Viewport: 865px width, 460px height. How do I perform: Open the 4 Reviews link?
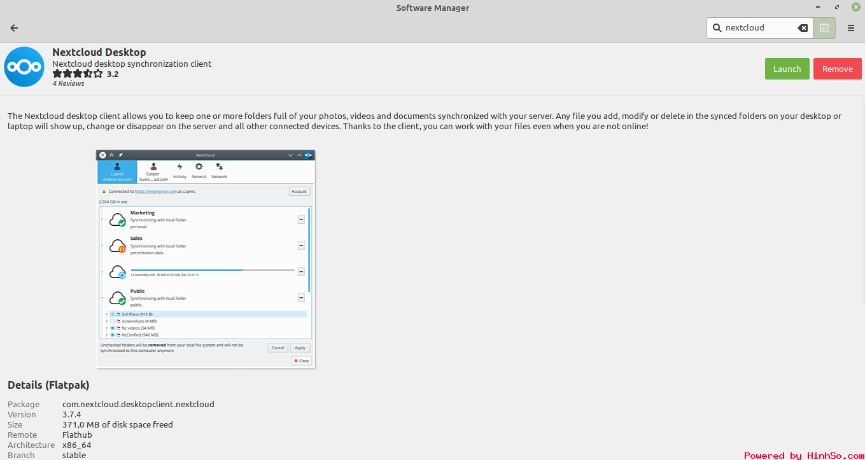[68, 83]
